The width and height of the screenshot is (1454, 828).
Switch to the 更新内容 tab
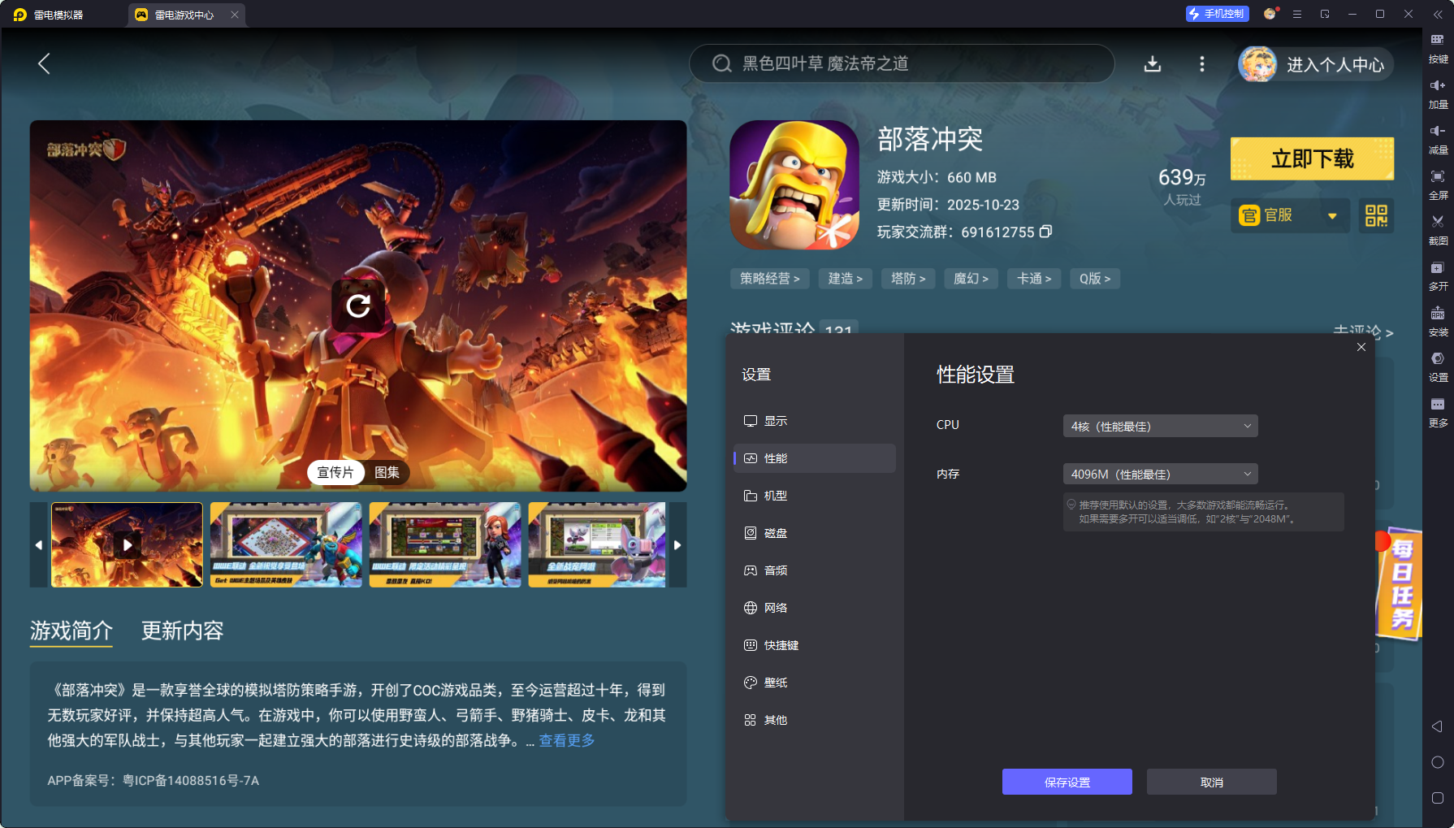coord(183,631)
